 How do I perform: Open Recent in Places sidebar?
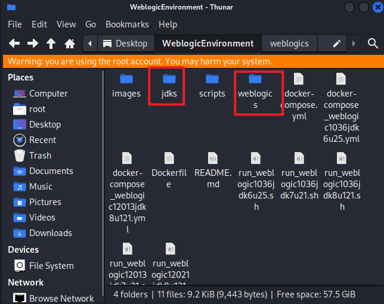35,140
